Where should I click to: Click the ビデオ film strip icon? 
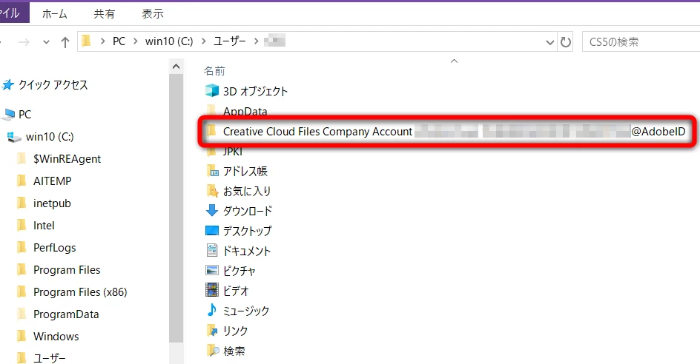[x=212, y=290]
